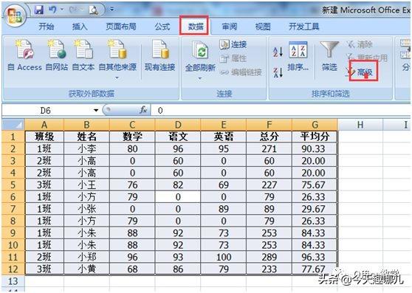Click header cell 总分
The image size is (412, 293).
pos(269,137)
